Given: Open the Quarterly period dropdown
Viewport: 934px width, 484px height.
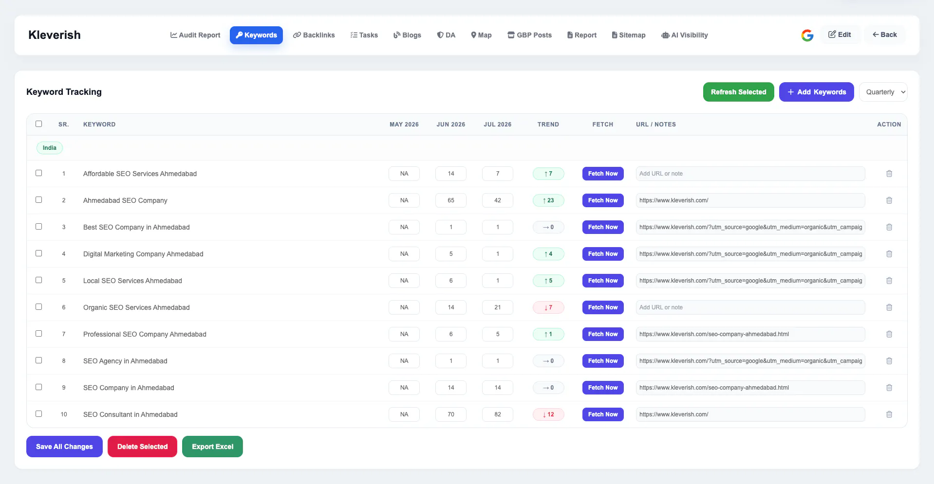Looking at the screenshot, I should [x=883, y=92].
